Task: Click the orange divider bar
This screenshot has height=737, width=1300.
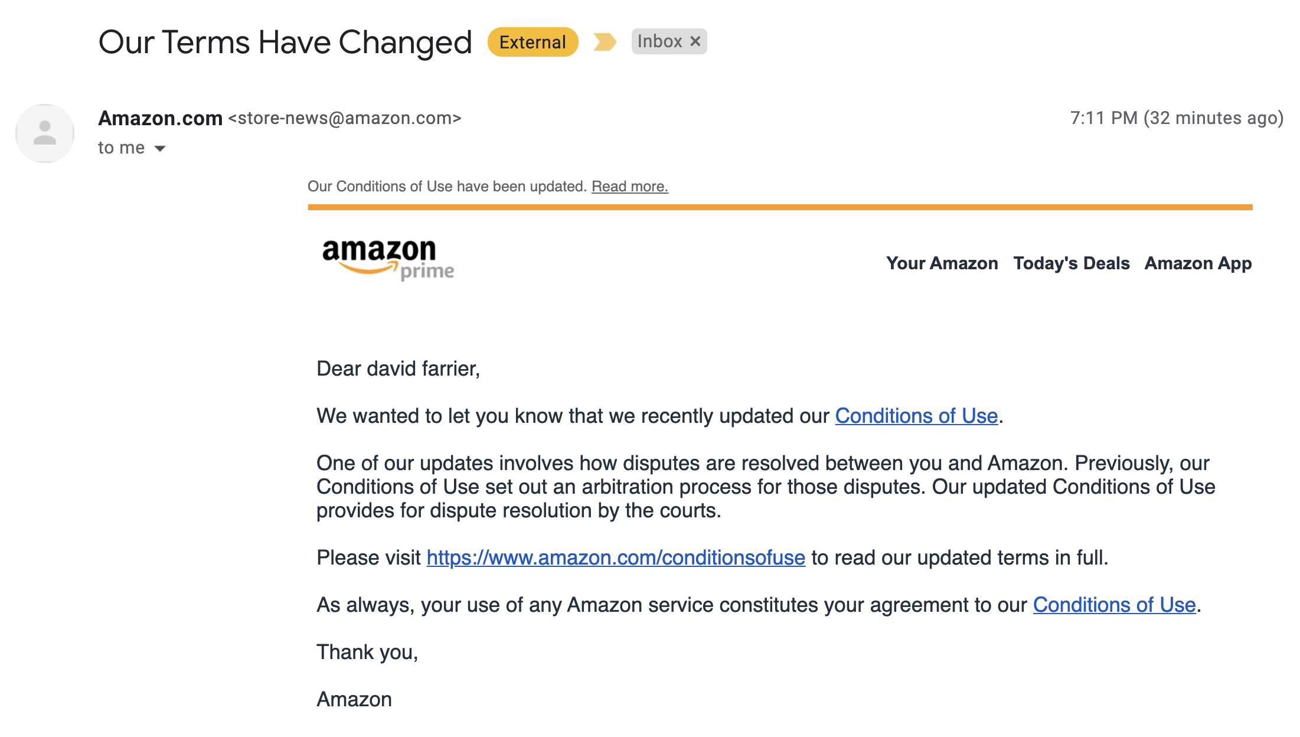Action: 780,207
